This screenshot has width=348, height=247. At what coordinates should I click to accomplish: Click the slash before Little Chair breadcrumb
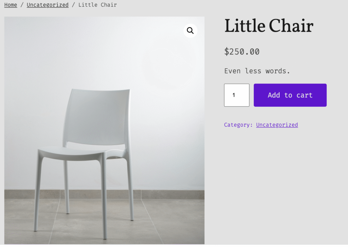pos(73,5)
